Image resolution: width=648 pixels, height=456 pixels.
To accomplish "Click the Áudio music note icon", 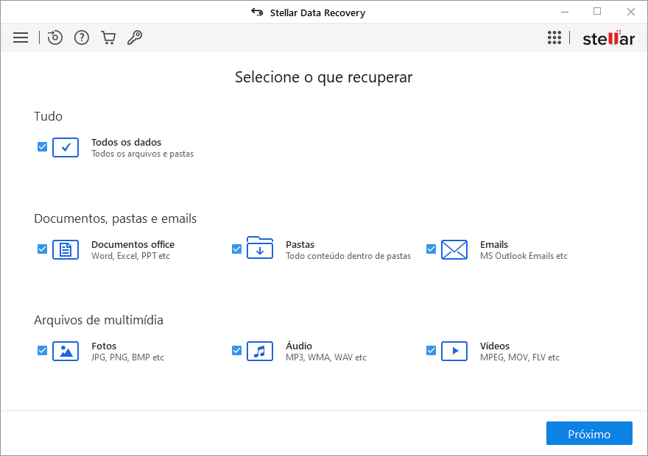I will tap(260, 351).
